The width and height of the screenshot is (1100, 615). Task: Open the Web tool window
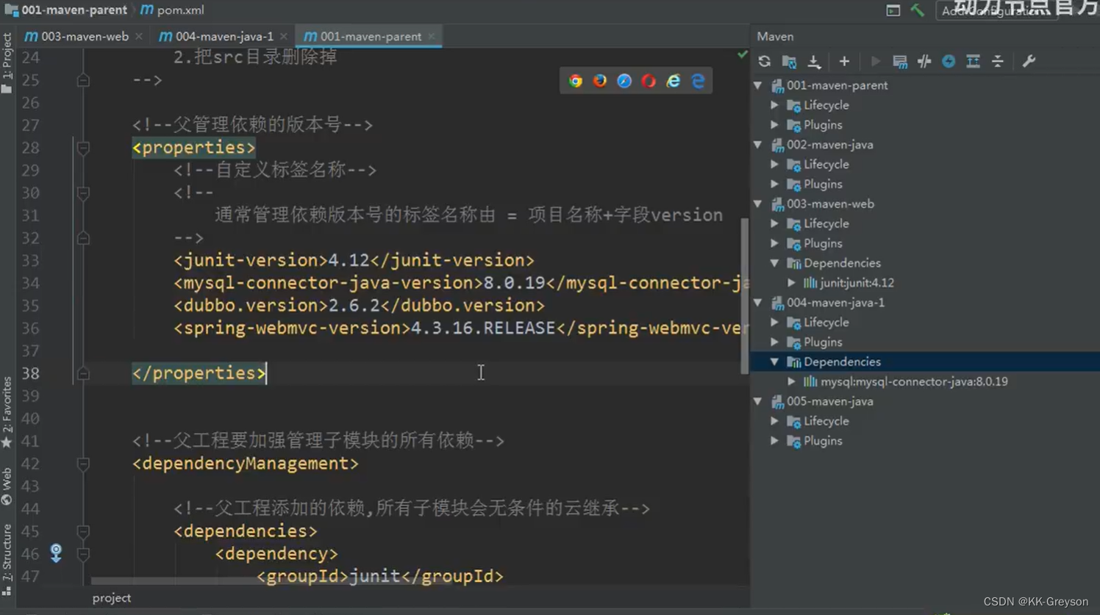pos(7,486)
